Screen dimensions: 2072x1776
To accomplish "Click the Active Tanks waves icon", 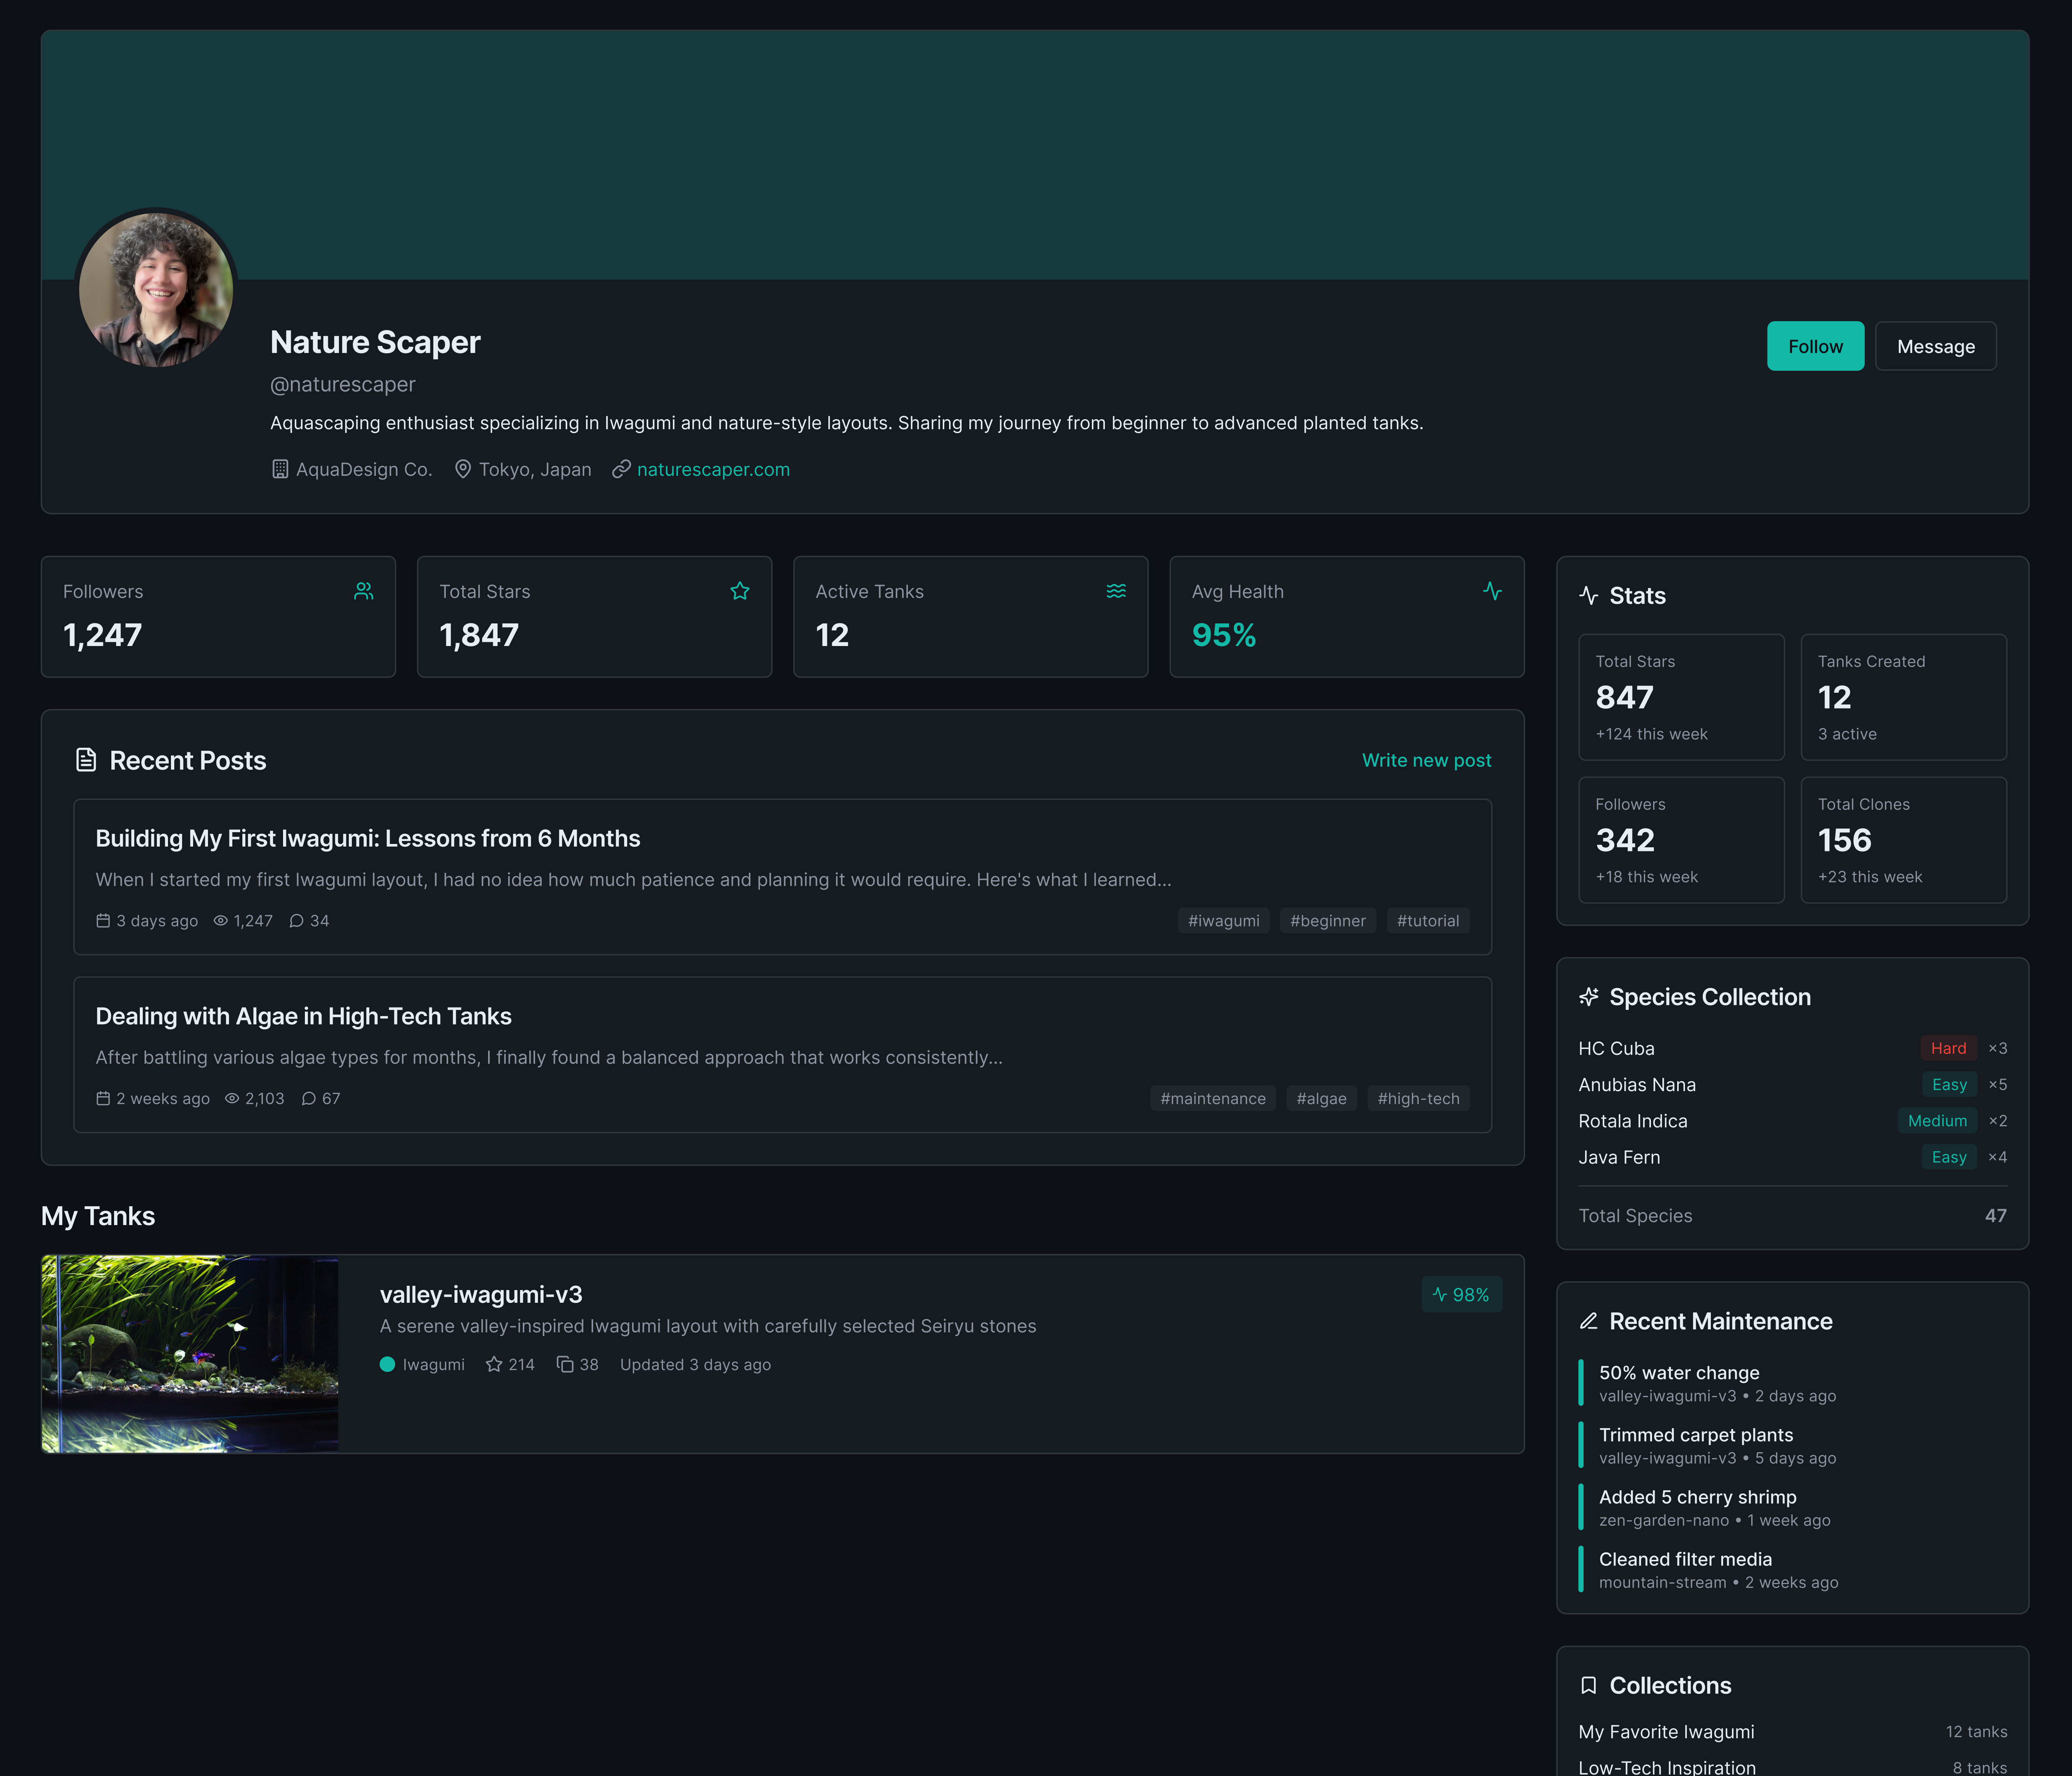I will 1116,591.
